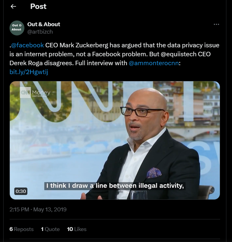Click the CNN Money logo in the video
The width and height of the screenshot is (232, 242).
(x=35, y=94)
